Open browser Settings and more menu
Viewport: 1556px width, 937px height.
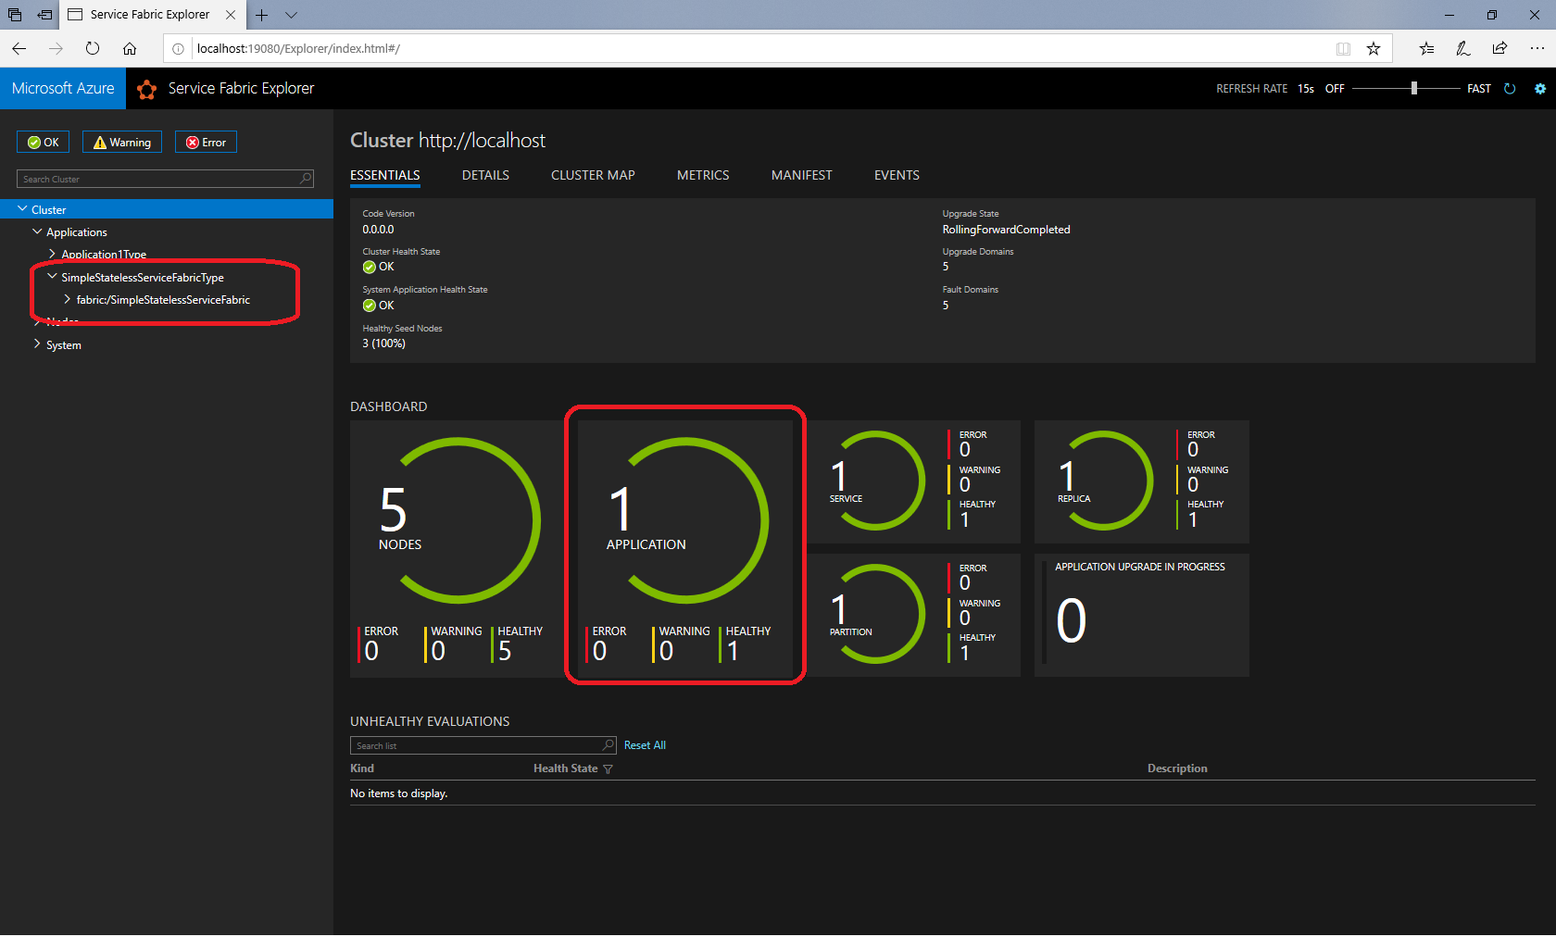(1537, 48)
